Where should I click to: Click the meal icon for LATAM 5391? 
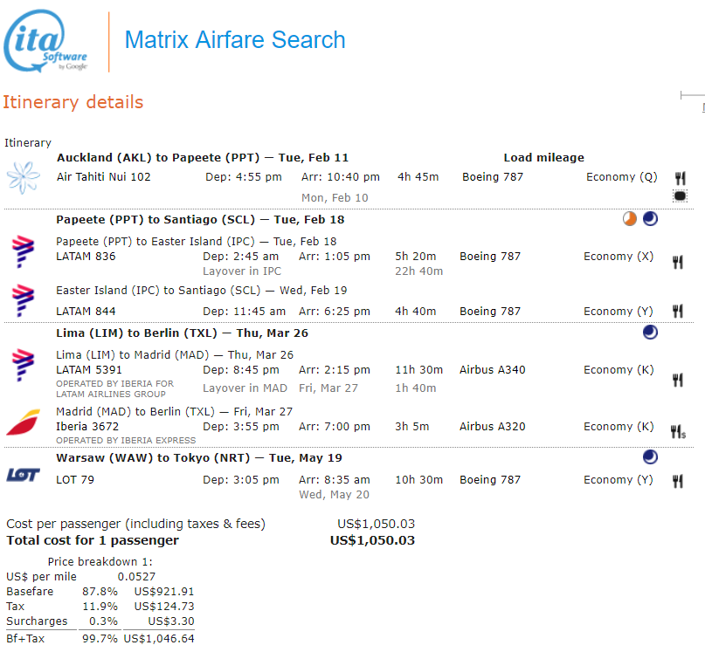(678, 381)
